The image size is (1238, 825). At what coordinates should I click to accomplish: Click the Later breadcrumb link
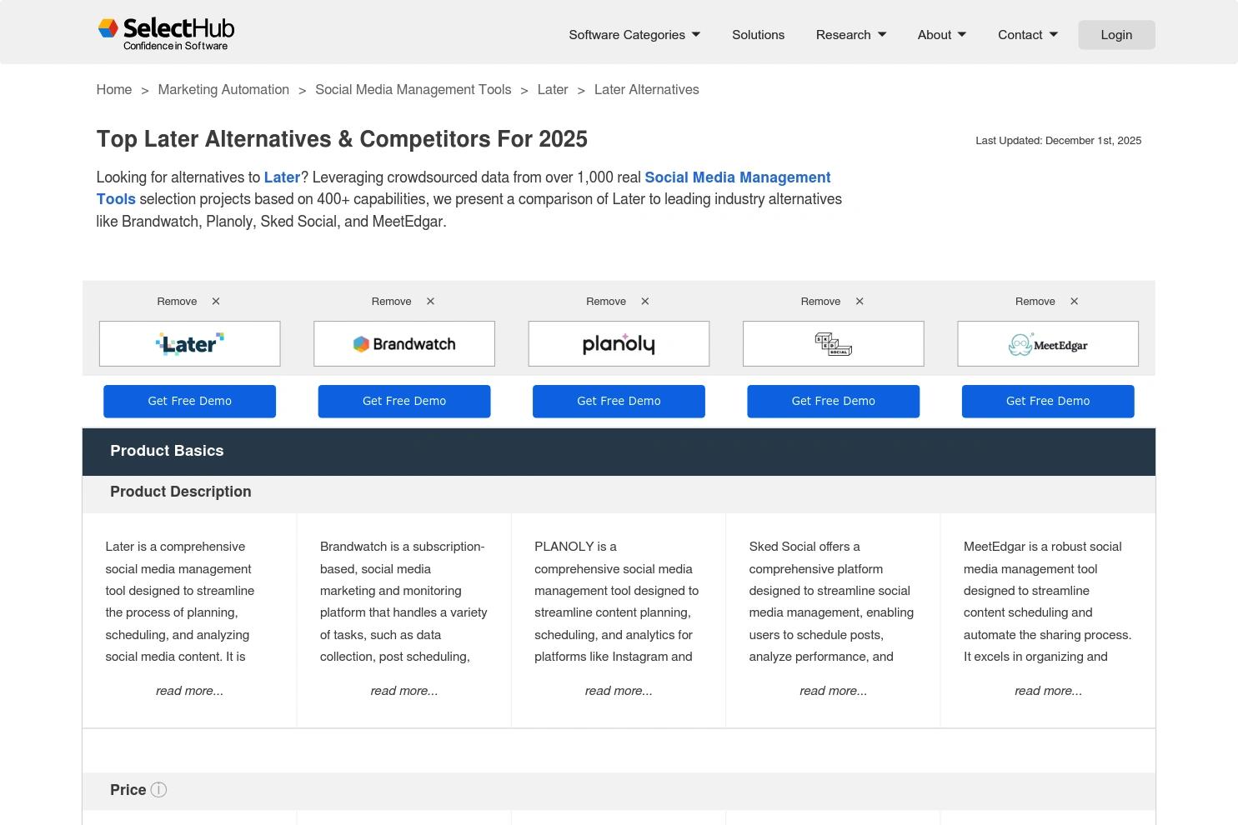(x=553, y=90)
